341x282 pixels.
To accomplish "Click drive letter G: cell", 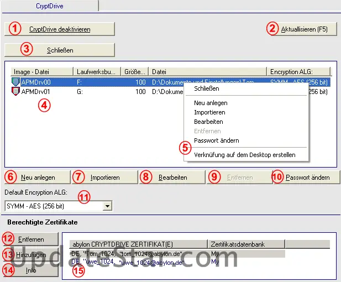I will [x=80, y=92].
